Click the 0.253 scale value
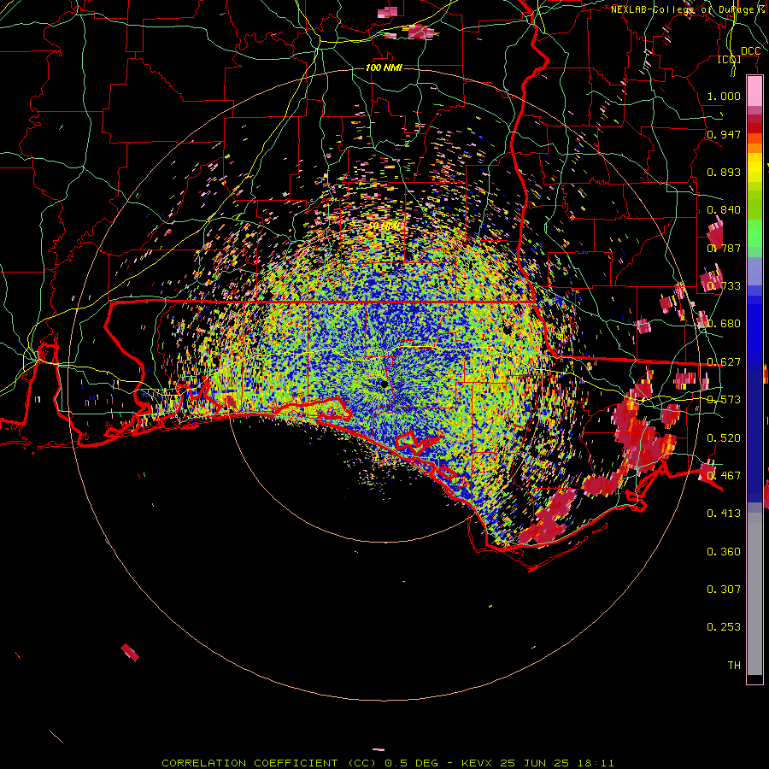This screenshot has width=769, height=769. click(724, 627)
